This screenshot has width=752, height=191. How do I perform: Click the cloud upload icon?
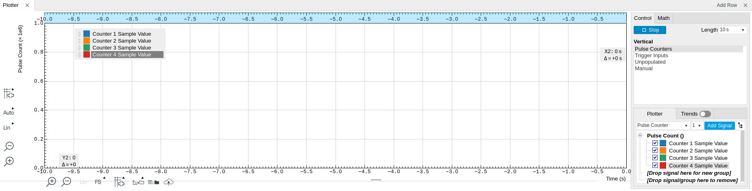point(168,182)
